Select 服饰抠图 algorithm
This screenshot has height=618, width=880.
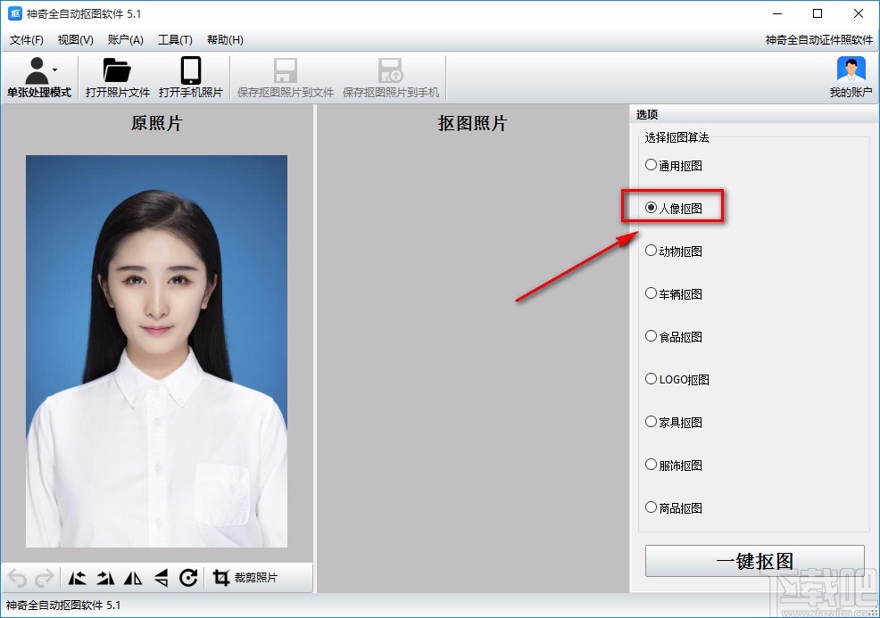point(674,465)
